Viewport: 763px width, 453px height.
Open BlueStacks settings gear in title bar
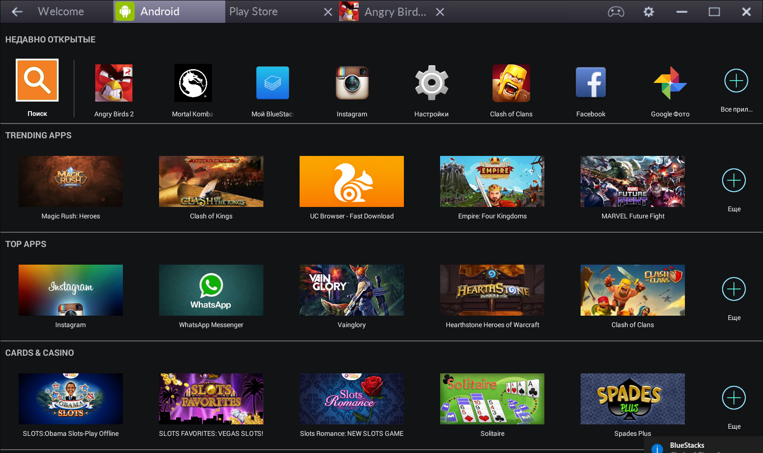point(649,12)
